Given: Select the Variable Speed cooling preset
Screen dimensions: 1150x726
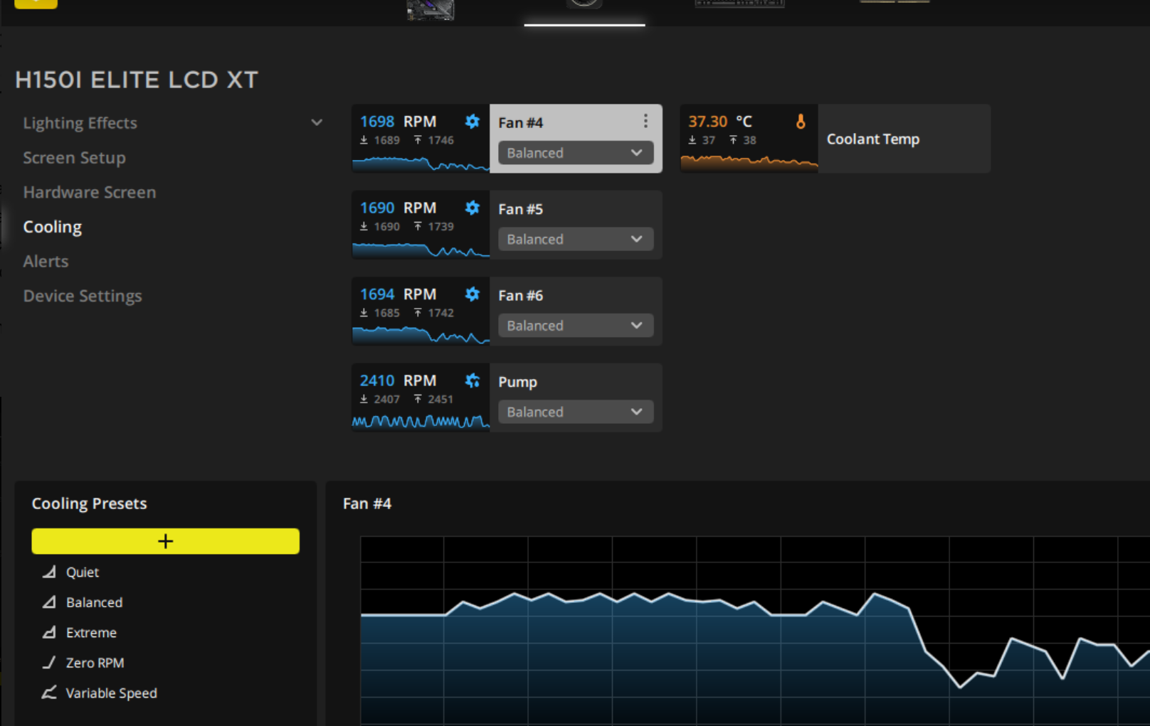Looking at the screenshot, I should (112, 693).
